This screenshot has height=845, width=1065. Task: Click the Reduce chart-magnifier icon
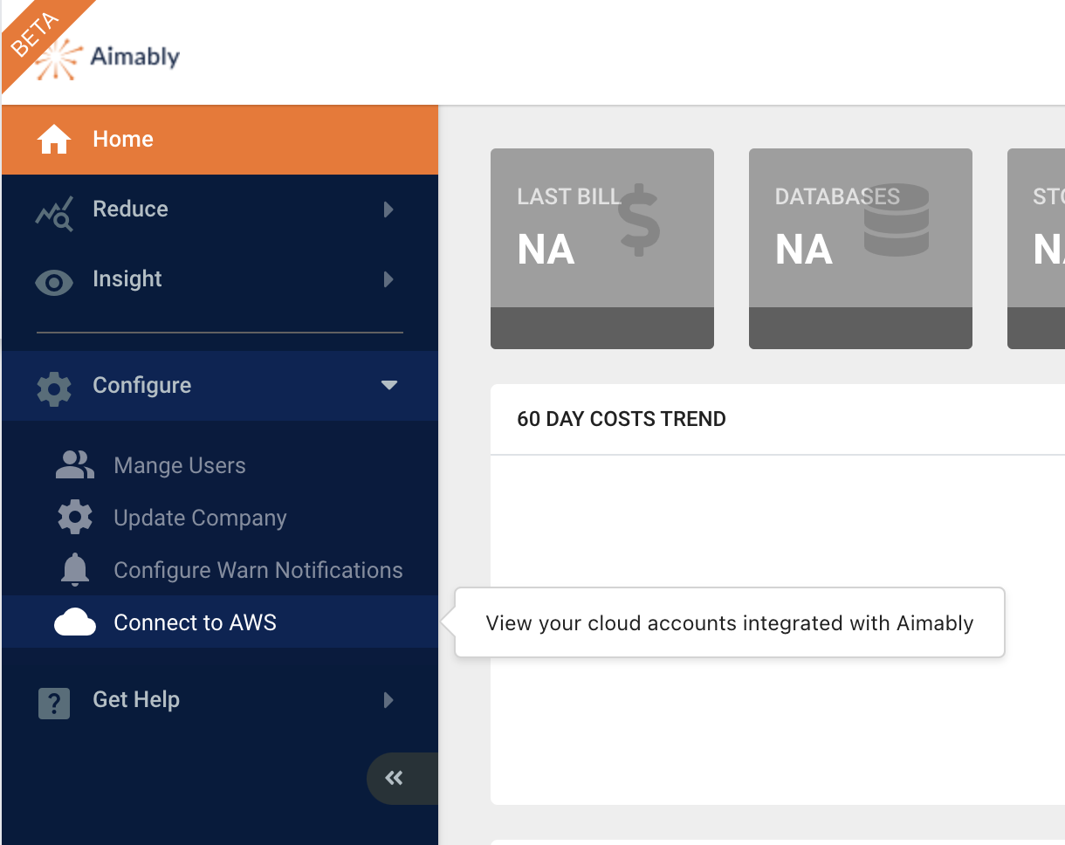click(x=54, y=212)
